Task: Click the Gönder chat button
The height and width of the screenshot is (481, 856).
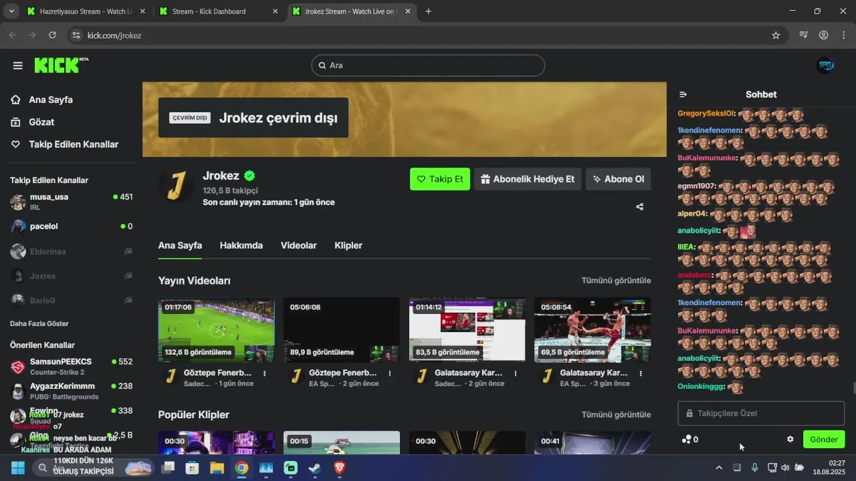Action: 824,440
